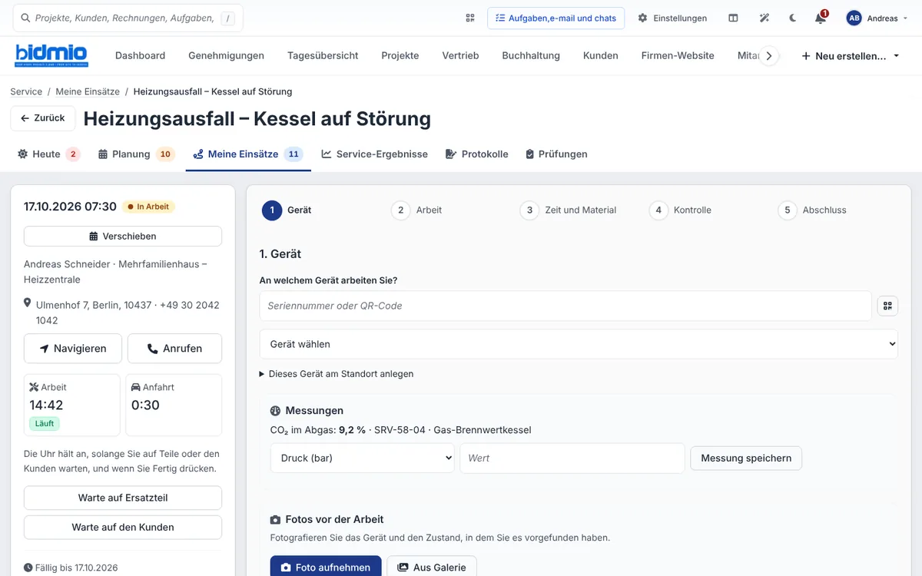Image resolution: width=922 pixels, height=576 pixels.
Task: Open Neu erstellen dropdown
Action: [x=850, y=56]
